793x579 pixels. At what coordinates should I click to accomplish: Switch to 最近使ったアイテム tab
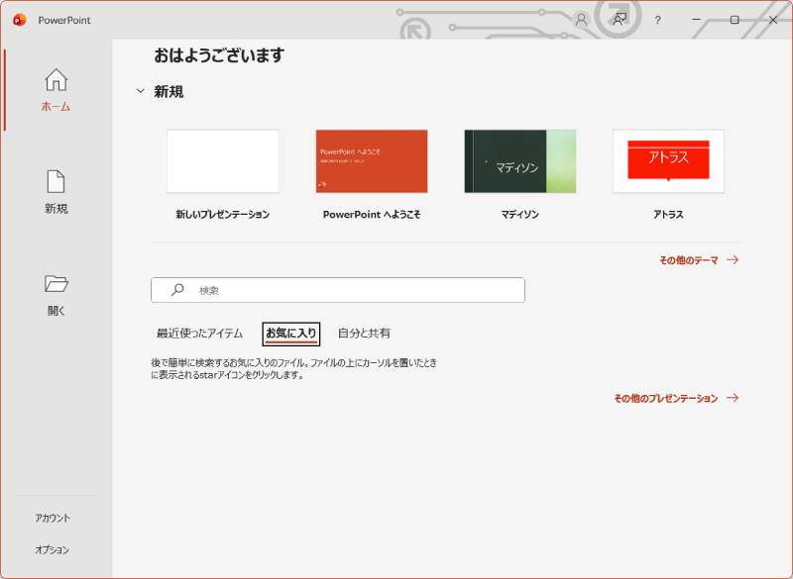pyautogui.click(x=199, y=334)
